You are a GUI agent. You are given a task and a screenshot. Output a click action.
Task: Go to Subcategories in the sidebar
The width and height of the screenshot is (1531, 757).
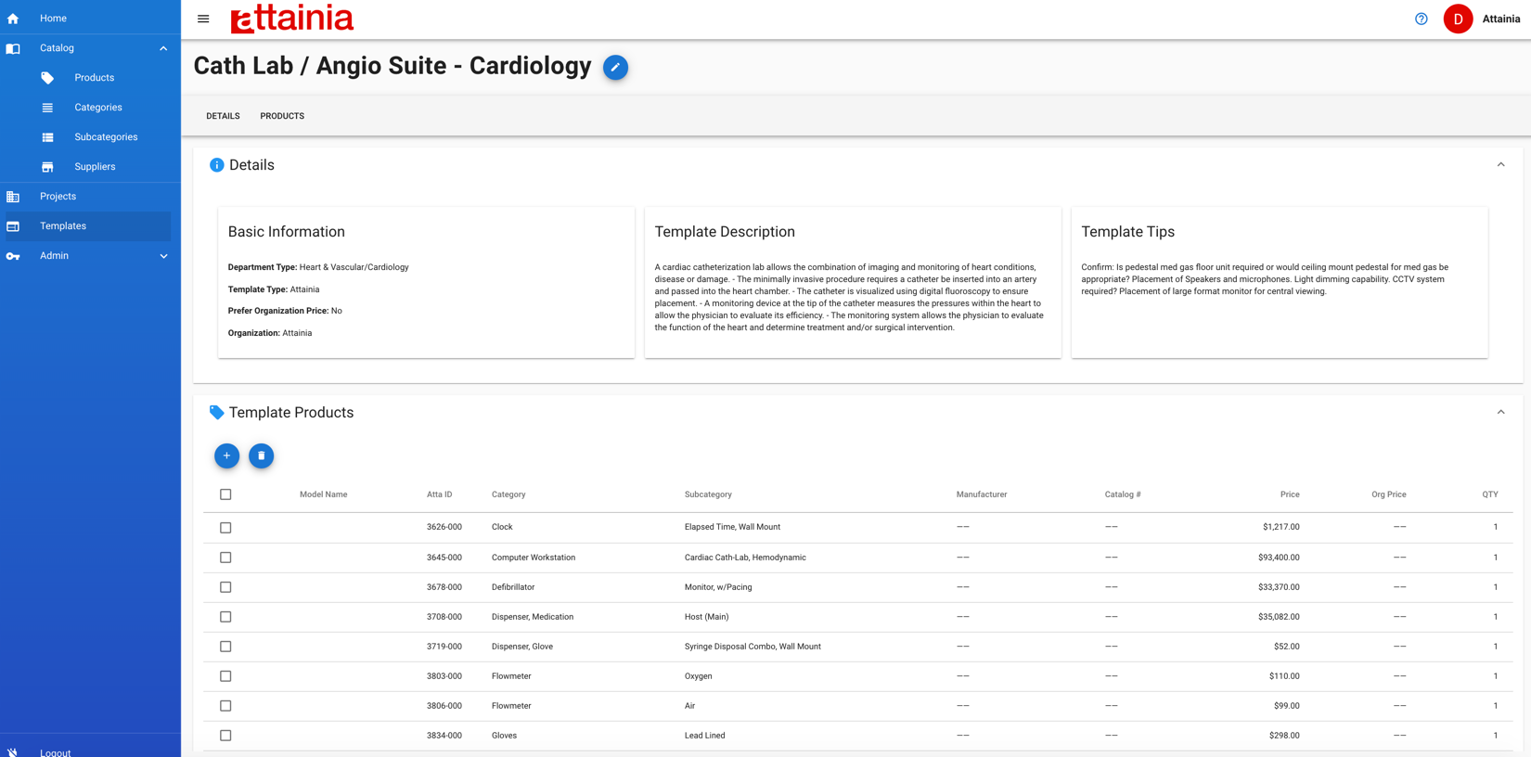pyautogui.click(x=106, y=137)
